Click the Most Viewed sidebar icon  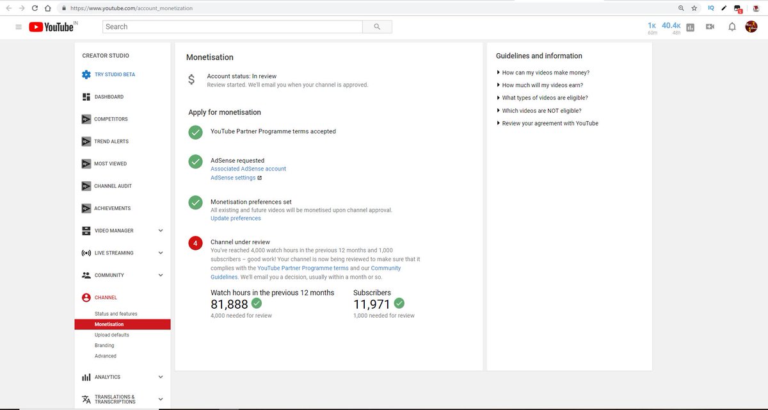click(x=86, y=164)
